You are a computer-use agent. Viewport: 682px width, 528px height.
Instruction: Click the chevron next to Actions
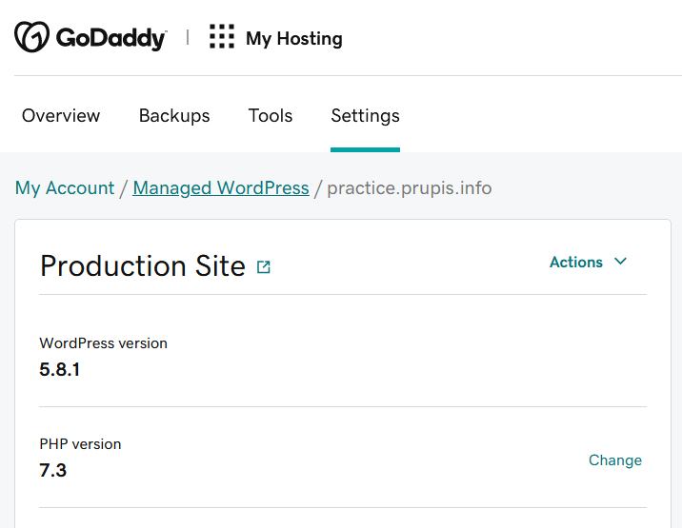tap(621, 262)
